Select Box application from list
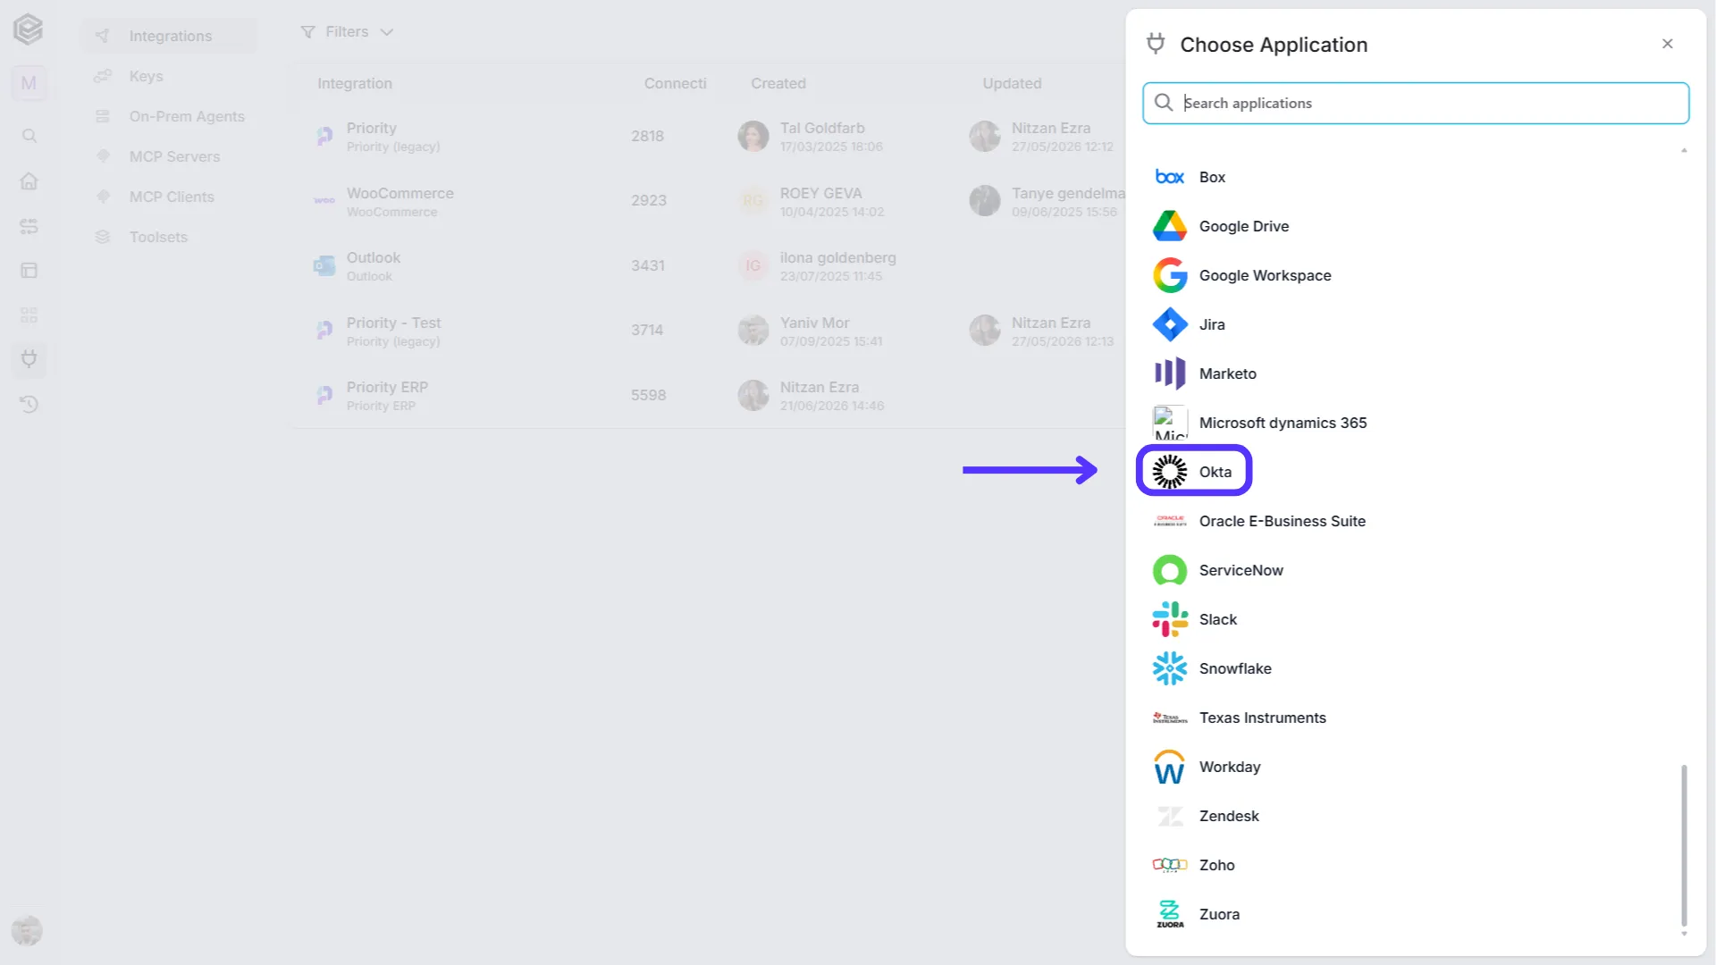Viewport: 1716px width, 965px height. pyautogui.click(x=1415, y=177)
